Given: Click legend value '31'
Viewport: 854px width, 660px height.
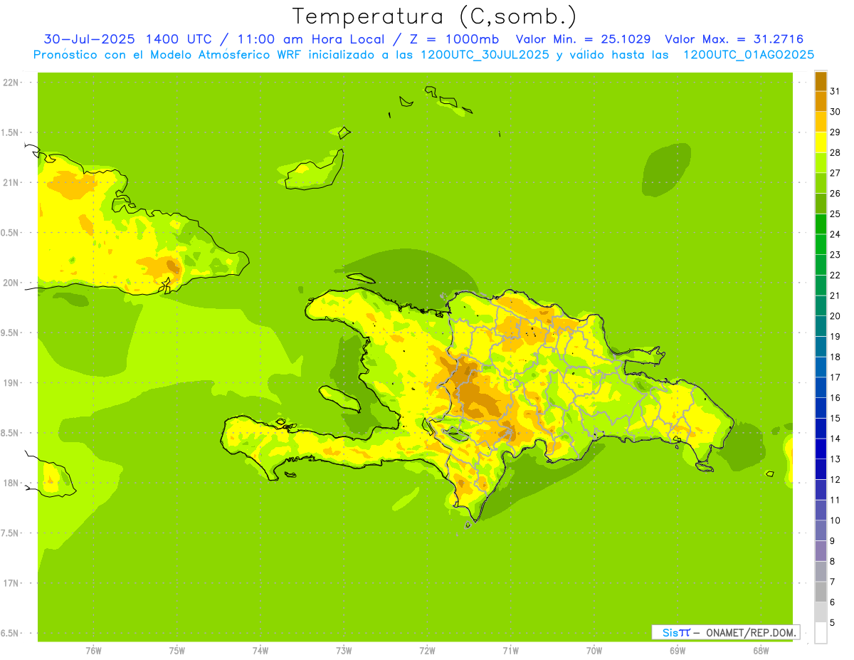Looking at the screenshot, I should pos(835,91).
